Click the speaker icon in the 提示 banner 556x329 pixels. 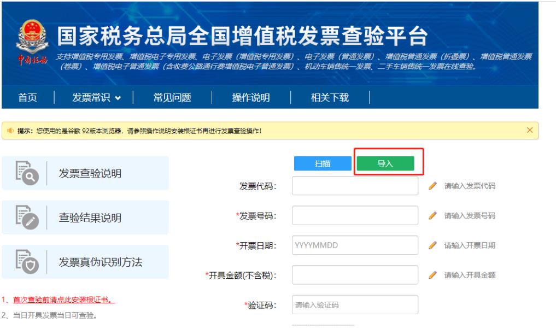(x=10, y=131)
